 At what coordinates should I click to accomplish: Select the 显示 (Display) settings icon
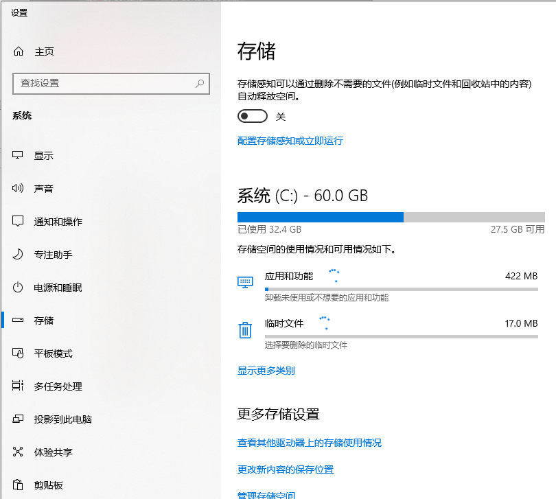pos(19,155)
